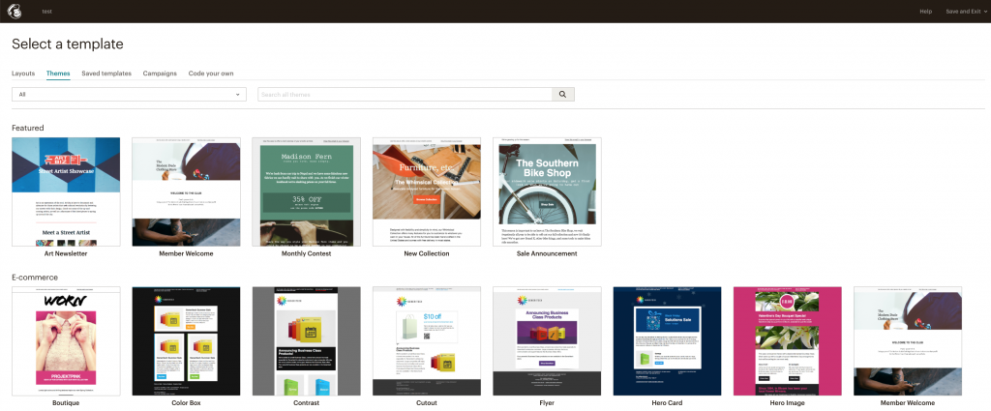Go to the Code your own tab
Viewport: 991px width, 411px height.
211,73
